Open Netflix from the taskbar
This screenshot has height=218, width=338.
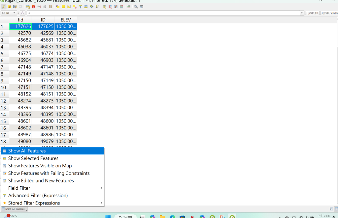click(192, 216)
